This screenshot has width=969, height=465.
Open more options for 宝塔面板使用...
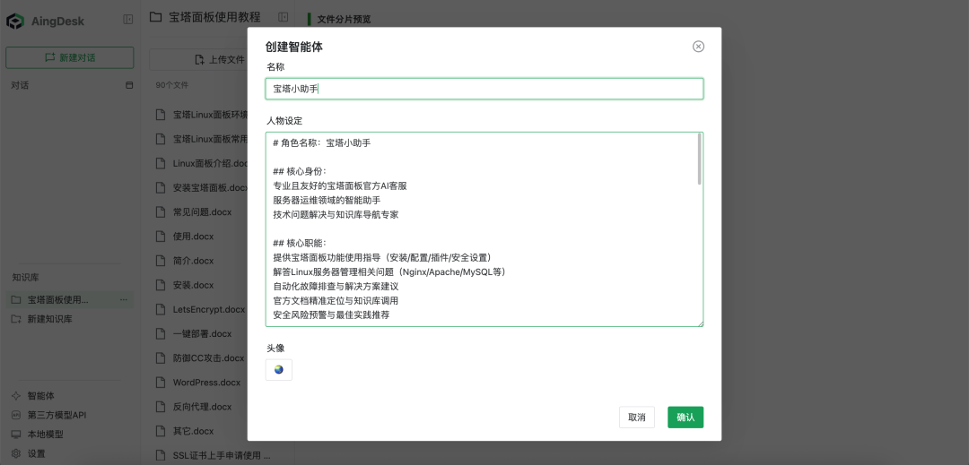[x=124, y=300]
